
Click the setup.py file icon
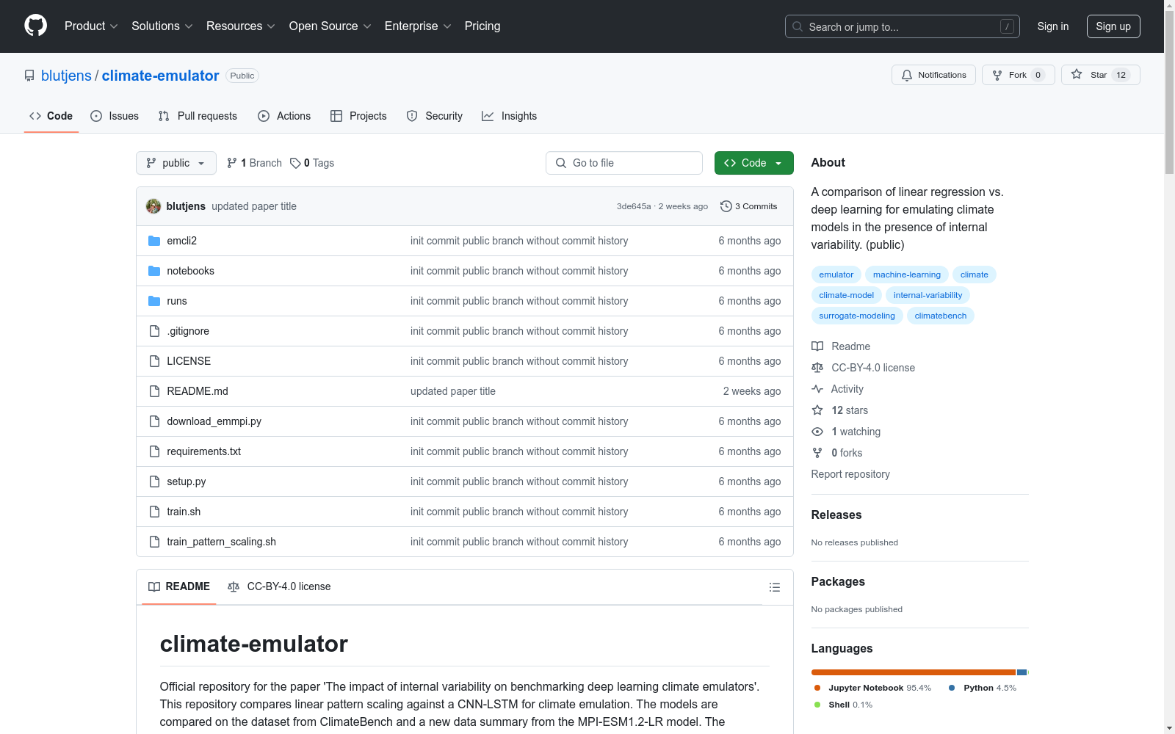pos(154,482)
